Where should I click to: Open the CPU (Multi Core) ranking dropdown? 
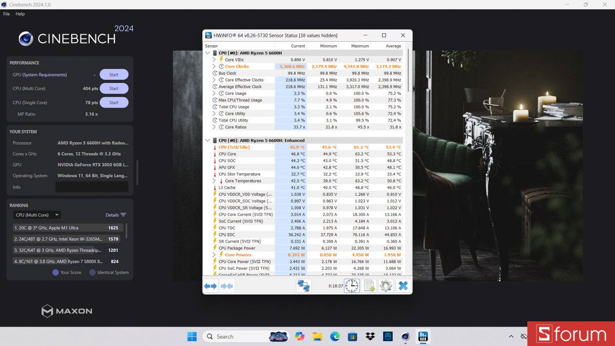point(36,215)
